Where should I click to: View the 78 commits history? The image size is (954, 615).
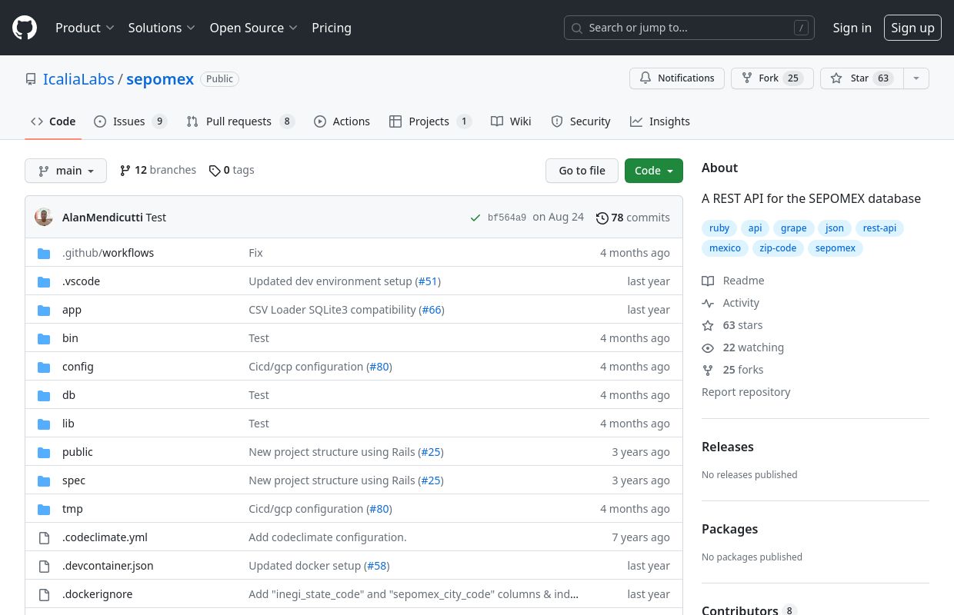(633, 218)
